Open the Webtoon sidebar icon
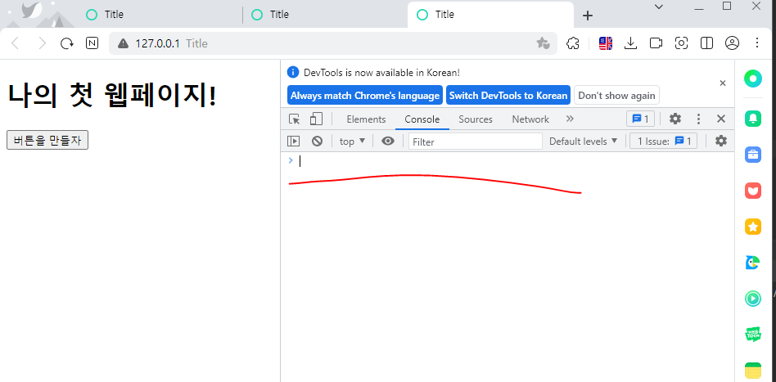776x382 pixels. tap(753, 335)
